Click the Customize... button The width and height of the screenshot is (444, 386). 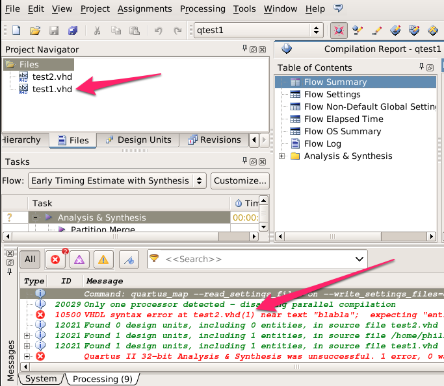[x=240, y=180]
